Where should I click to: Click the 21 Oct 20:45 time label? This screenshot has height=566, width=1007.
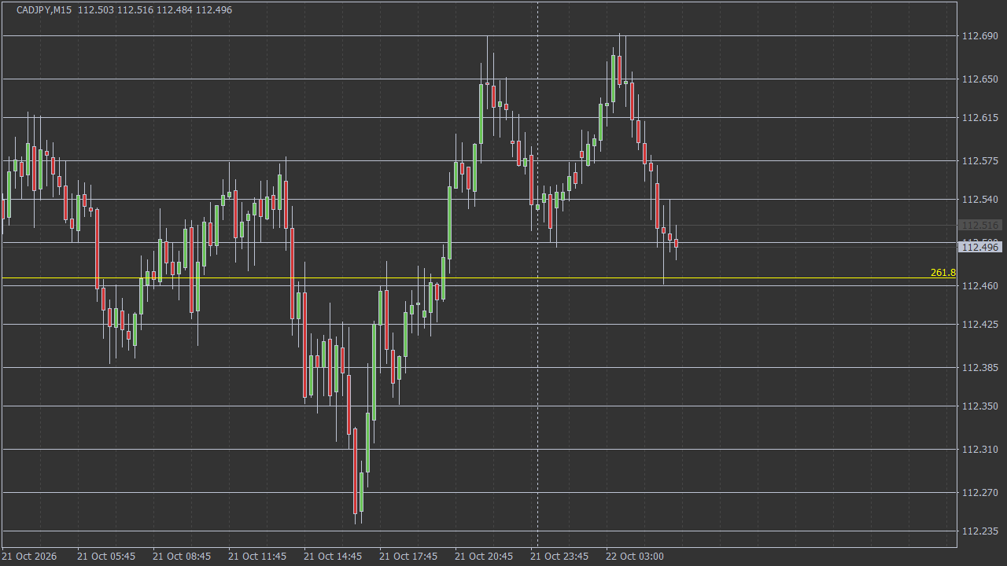pos(484,557)
